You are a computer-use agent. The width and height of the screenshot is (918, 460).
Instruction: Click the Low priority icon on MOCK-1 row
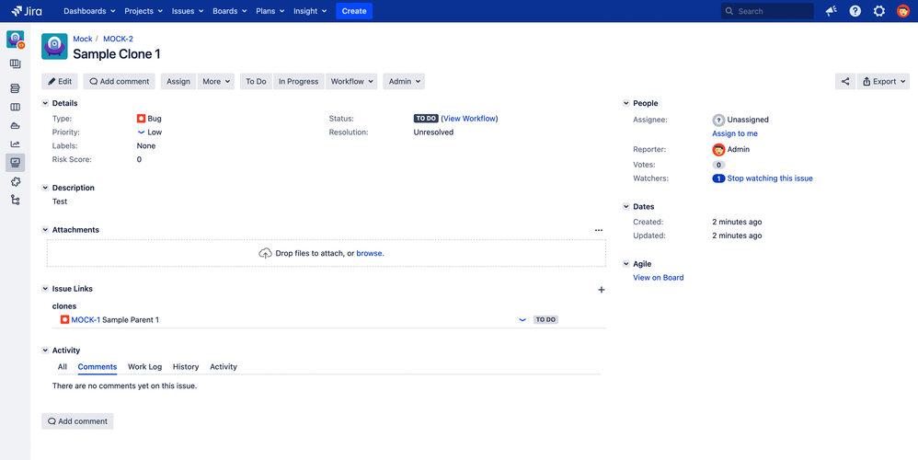[x=522, y=320]
